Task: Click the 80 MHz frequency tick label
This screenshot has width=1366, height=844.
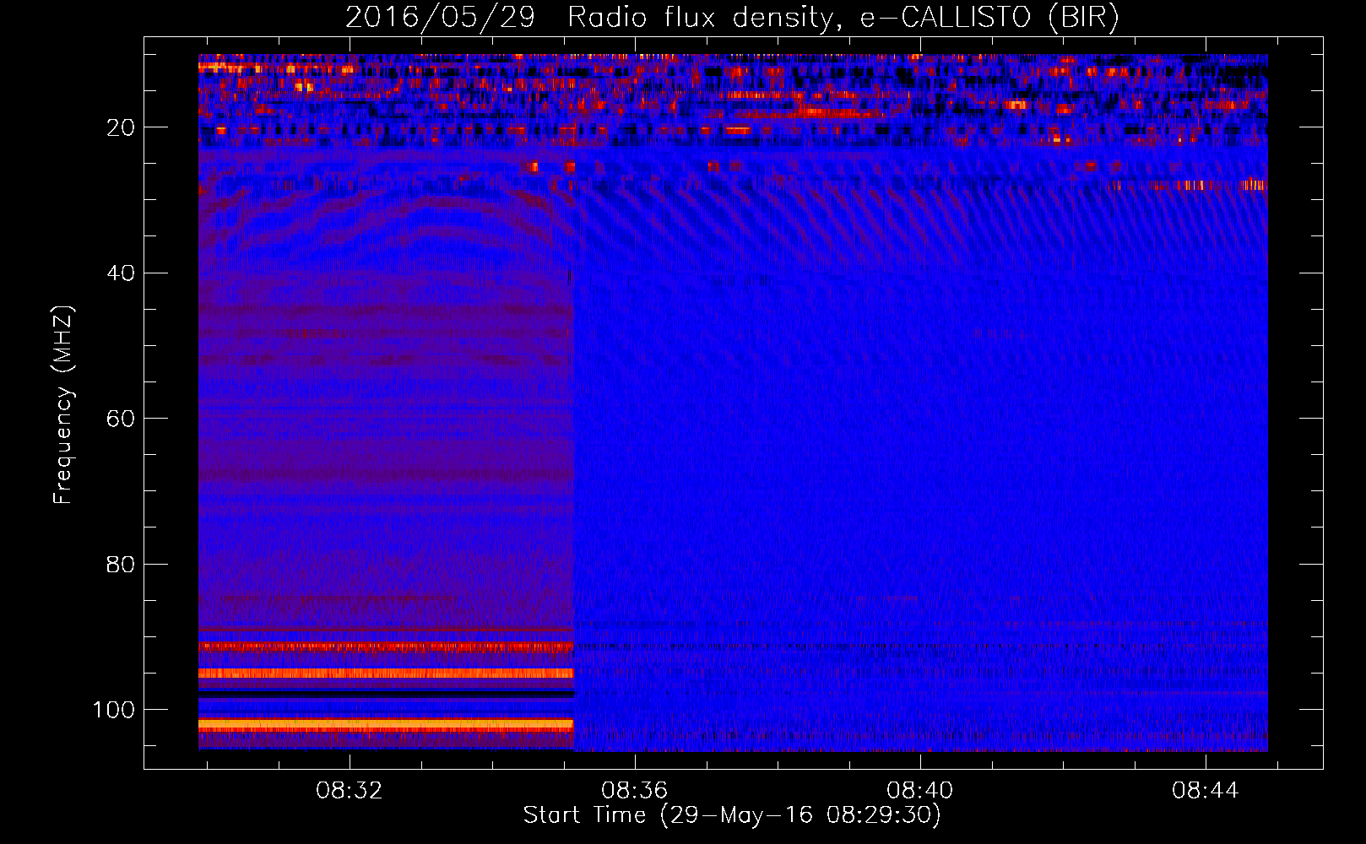Action: (x=122, y=564)
